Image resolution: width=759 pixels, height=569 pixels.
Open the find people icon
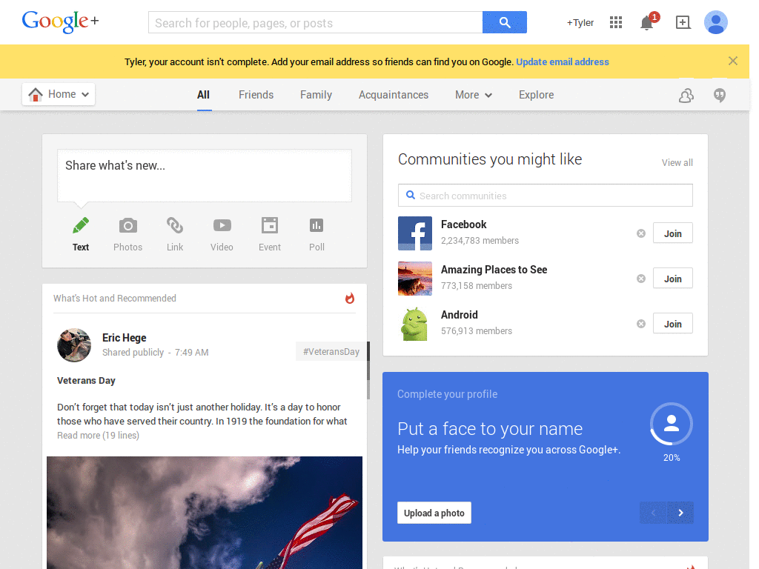coord(686,96)
